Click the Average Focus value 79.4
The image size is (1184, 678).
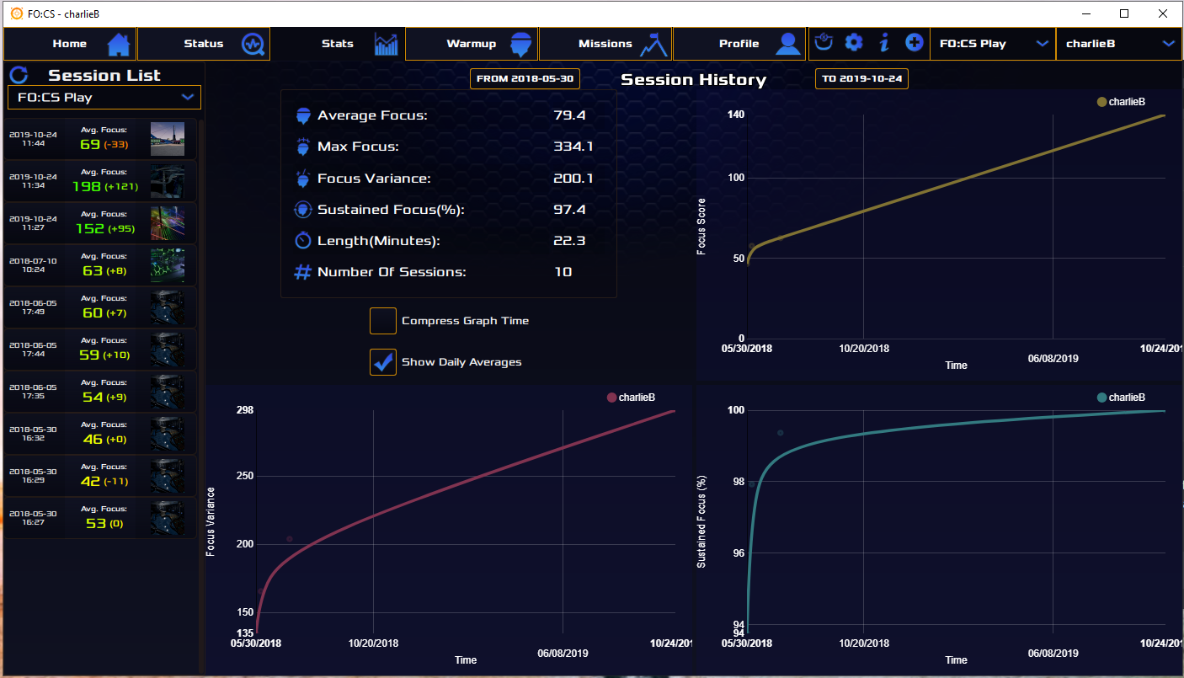569,115
